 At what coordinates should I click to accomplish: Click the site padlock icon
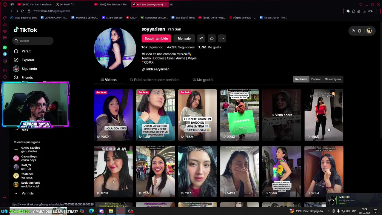pos(29,11)
